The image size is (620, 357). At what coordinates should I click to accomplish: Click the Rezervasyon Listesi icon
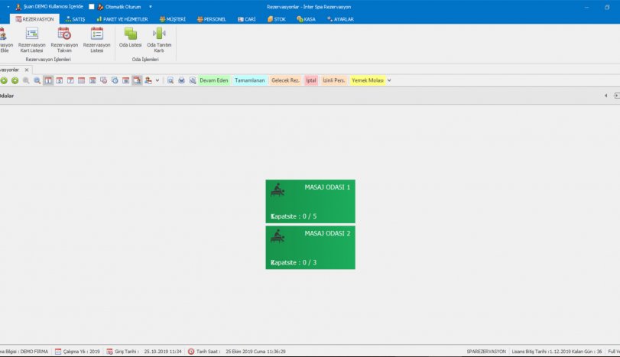pyautogui.click(x=96, y=40)
